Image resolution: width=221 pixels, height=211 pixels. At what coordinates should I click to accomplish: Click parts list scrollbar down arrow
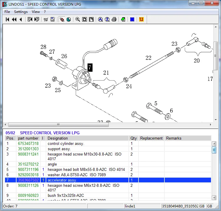click(x=214, y=197)
